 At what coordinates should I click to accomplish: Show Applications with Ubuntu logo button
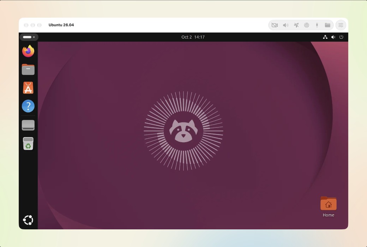click(x=28, y=220)
